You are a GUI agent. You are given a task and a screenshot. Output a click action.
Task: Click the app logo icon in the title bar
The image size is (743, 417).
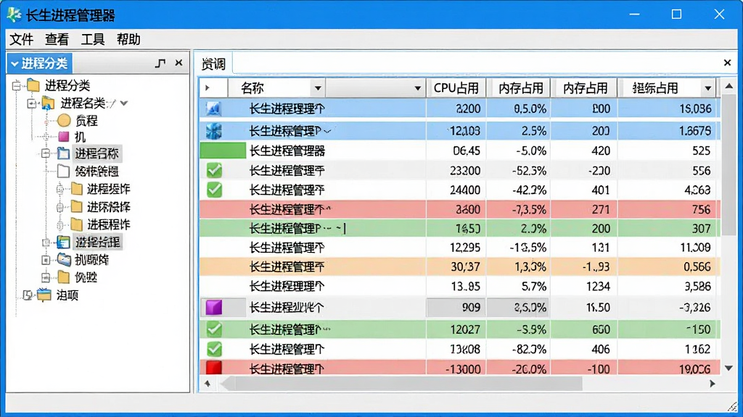click(x=15, y=14)
